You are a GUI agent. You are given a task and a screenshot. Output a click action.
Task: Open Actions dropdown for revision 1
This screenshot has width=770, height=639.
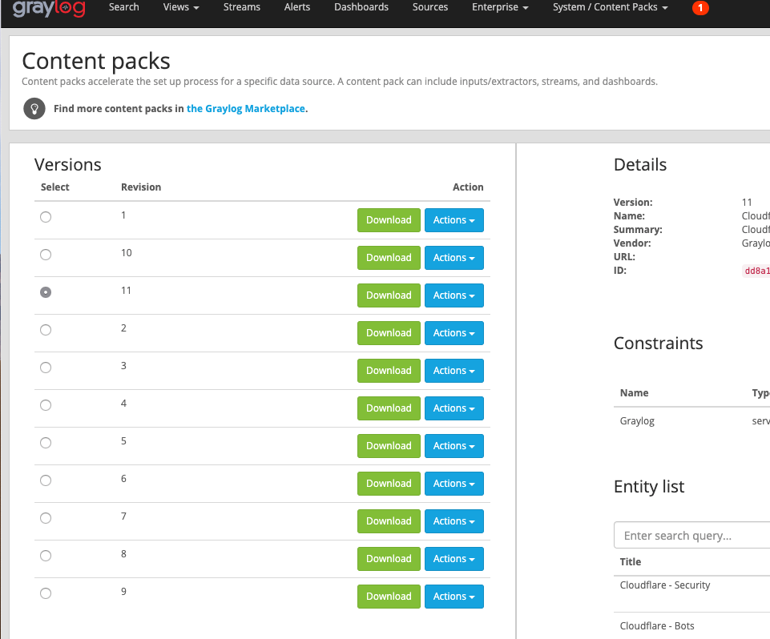pos(454,220)
